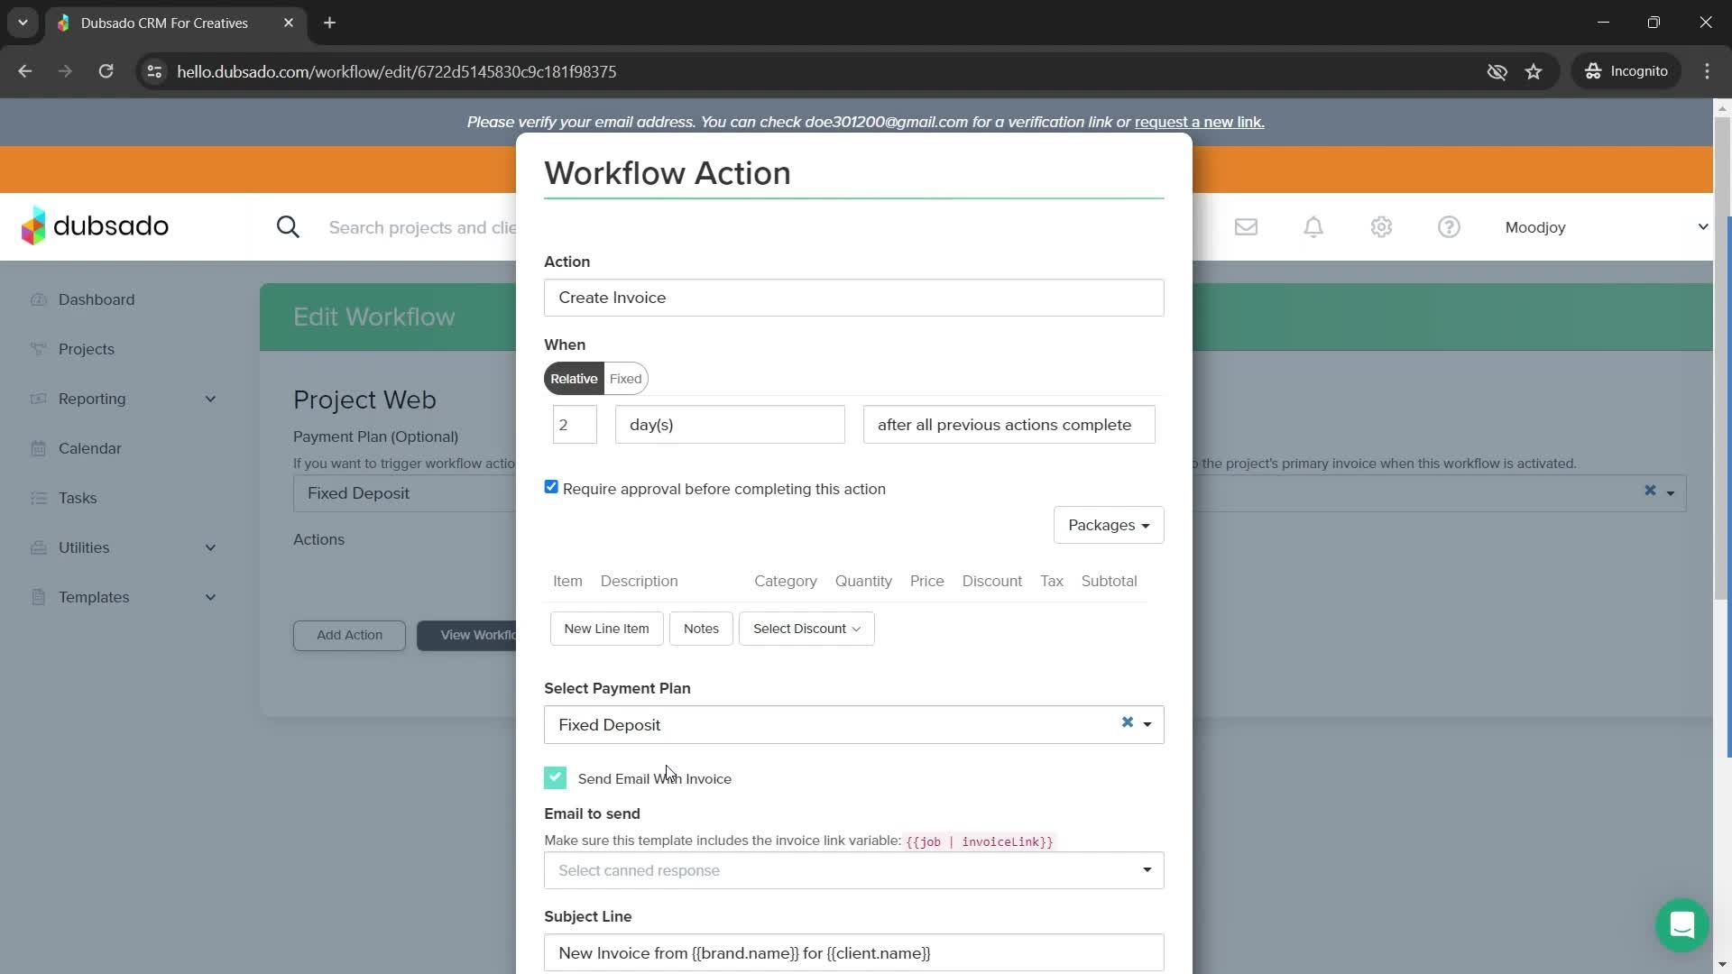Open the Dubsado search magnifier icon
The image size is (1732, 974).
coord(288,227)
